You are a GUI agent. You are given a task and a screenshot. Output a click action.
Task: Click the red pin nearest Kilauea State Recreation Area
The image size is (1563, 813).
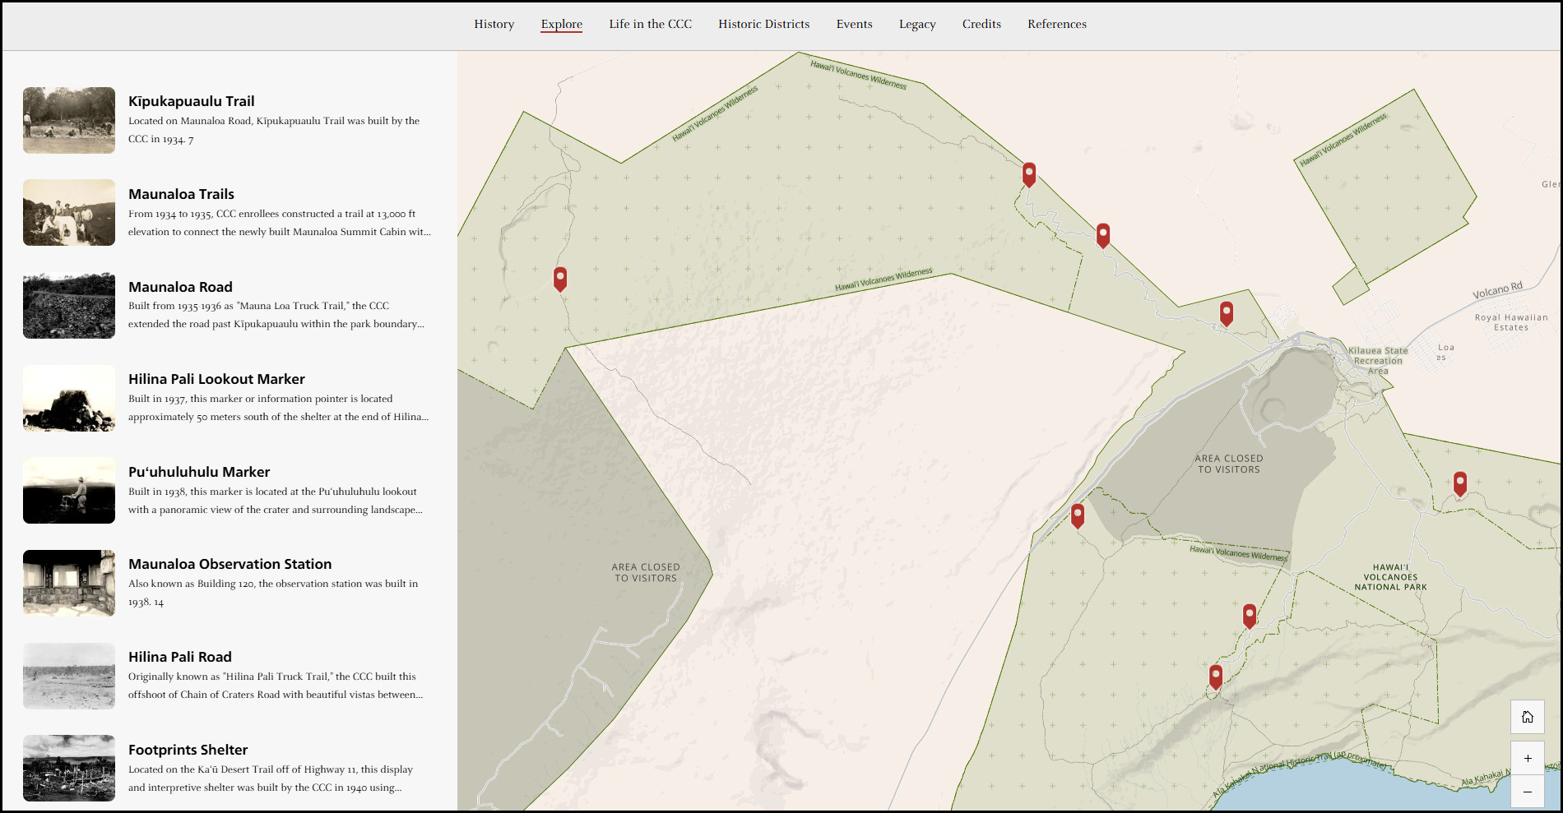pyautogui.click(x=1227, y=312)
